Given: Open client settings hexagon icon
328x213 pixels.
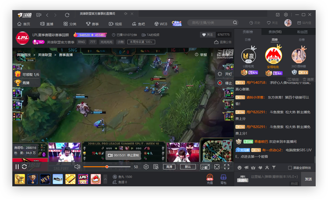Looking at the screenshot, I should [286, 14].
